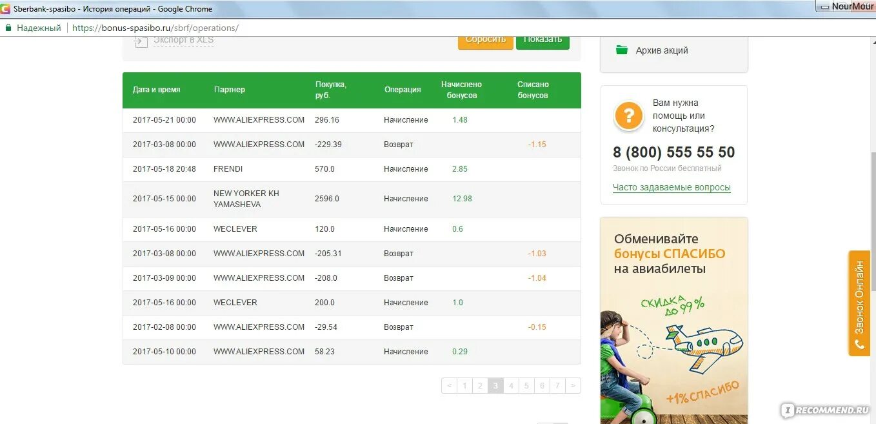The width and height of the screenshot is (876, 424).
Task: Open page 7 in pagination
Action: click(557, 386)
